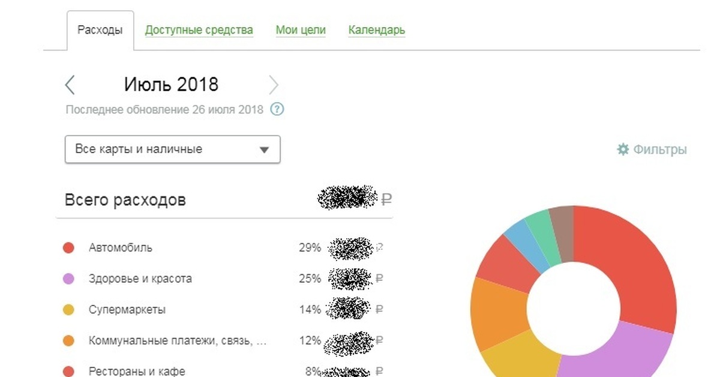Open the Все карты и наличные dropdown
This screenshot has height=377, width=720.
click(172, 149)
